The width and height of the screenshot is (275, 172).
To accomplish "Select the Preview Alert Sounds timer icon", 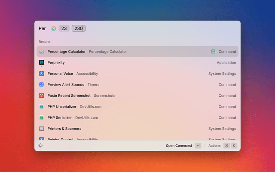I will 42,85.
